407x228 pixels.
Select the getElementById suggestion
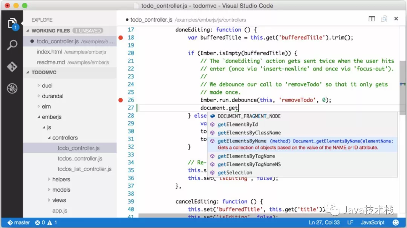coord(302,124)
